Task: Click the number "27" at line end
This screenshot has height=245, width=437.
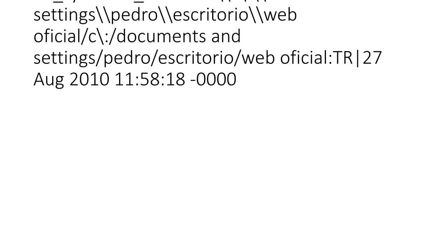Action: pyautogui.click(x=372, y=57)
